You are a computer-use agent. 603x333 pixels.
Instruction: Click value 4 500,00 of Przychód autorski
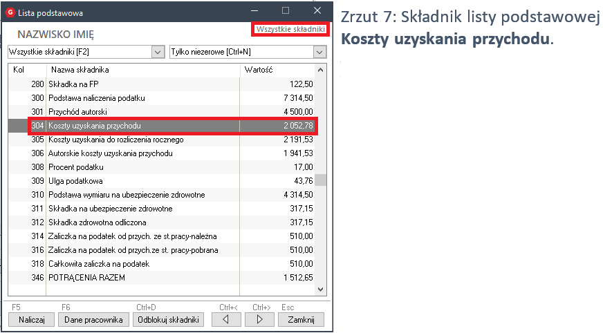[299, 112]
